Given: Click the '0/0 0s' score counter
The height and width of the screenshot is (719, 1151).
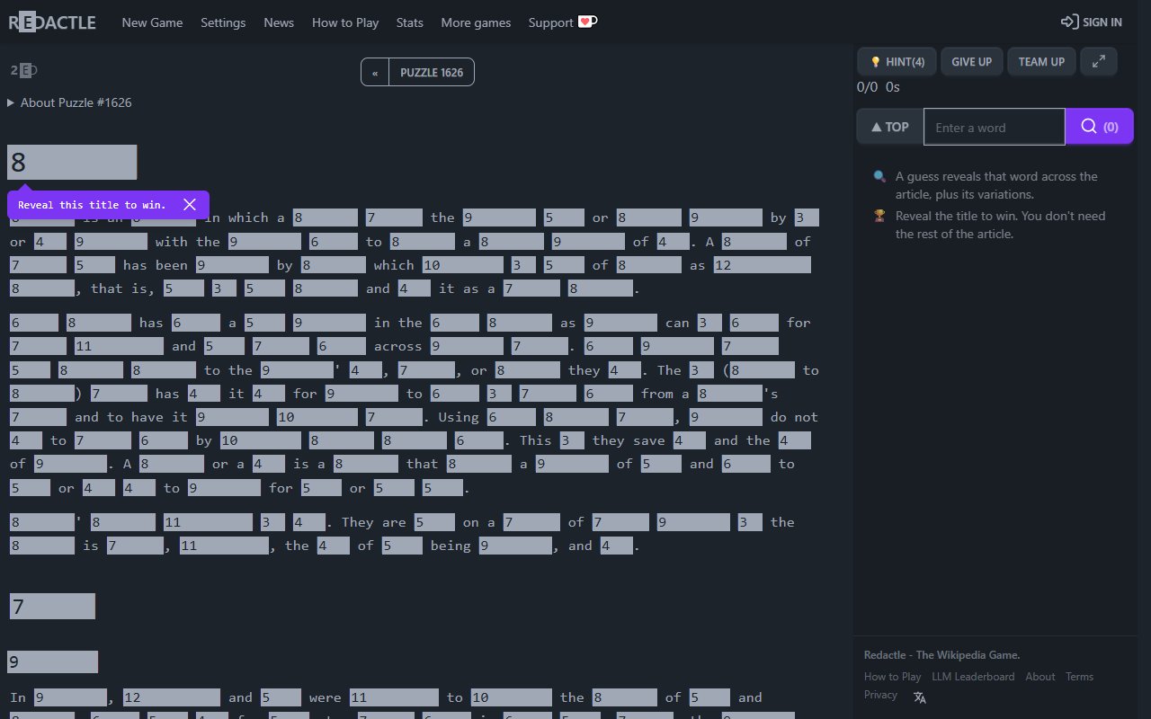Looking at the screenshot, I should (x=879, y=87).
